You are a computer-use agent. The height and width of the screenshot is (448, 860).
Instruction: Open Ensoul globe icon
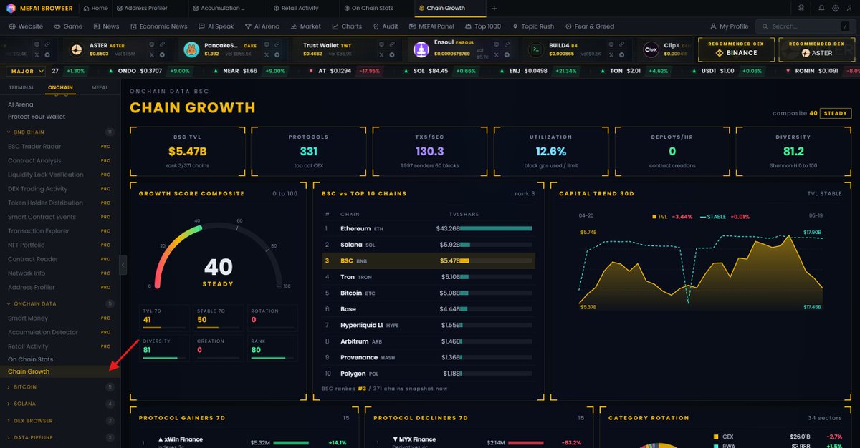pyautogui.click(x=496, y=44)
